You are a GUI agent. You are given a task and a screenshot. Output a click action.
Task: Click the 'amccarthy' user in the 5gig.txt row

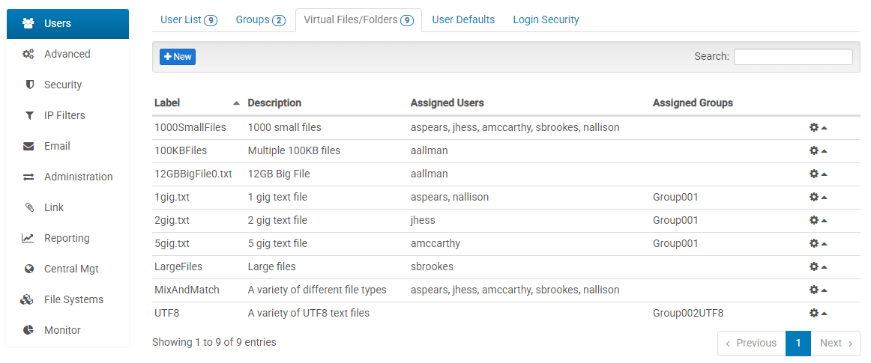[x=435, y=244]
